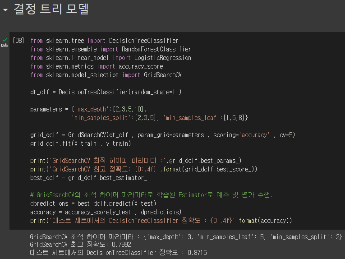Click the print line with best_score_
The image size is (345, 259).
[144, 169]
